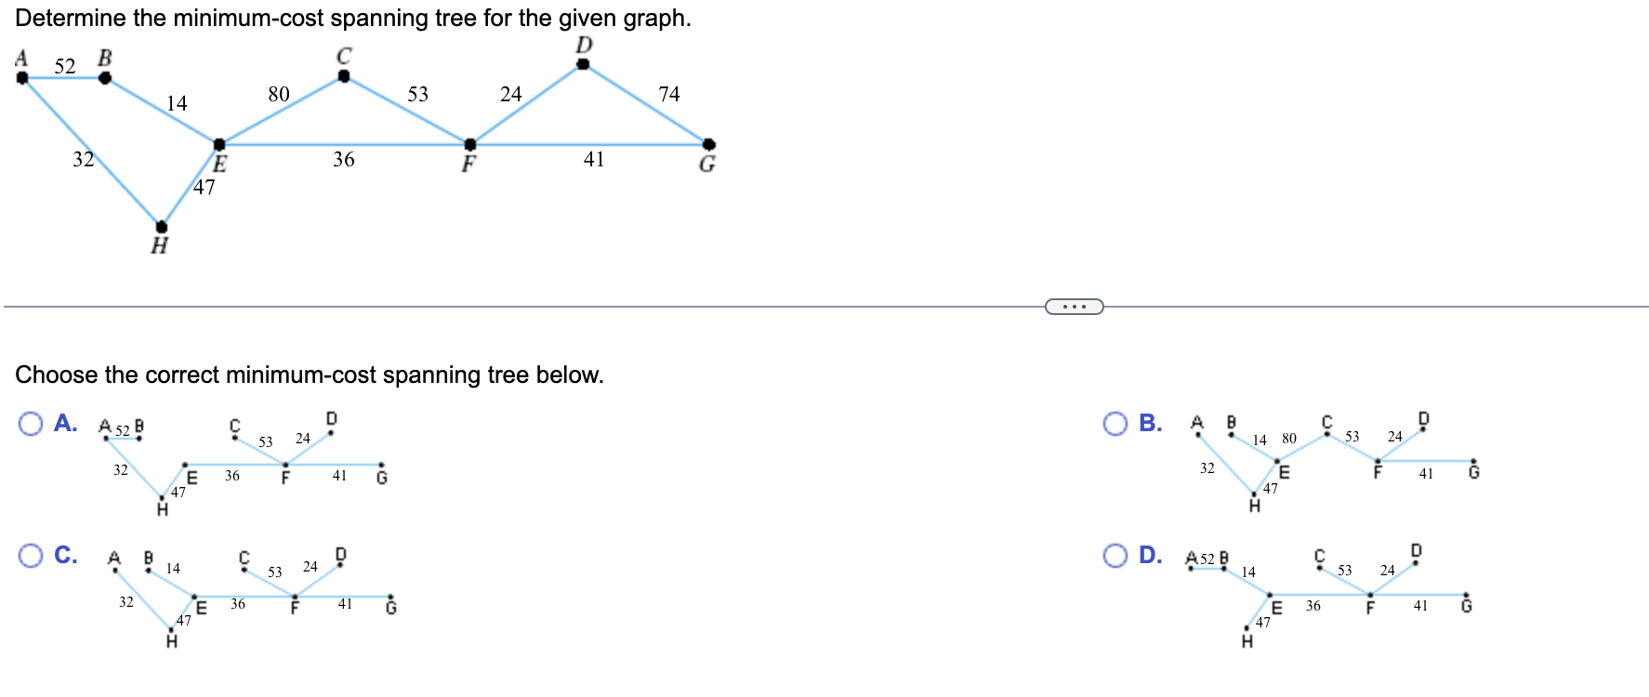Select answer choice C radio button
The width and height of the screenshot is (1649, 697).
[32, 556]
